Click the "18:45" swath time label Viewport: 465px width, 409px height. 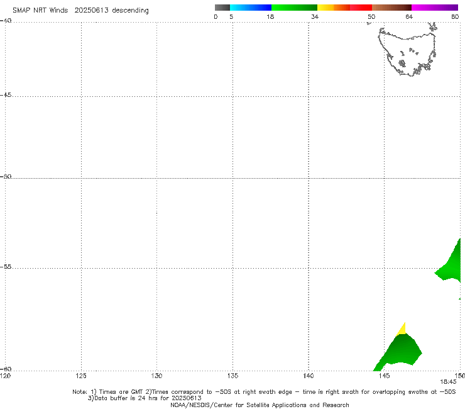pyautogui.click(x=448, y=382)
